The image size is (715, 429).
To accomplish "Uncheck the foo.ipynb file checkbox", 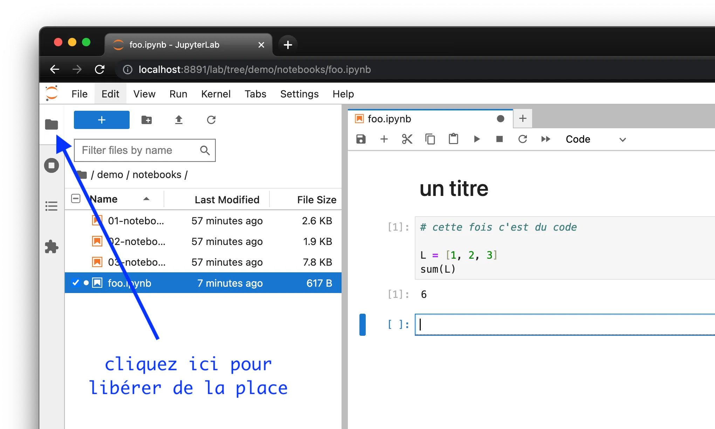I will coord(76,283).
